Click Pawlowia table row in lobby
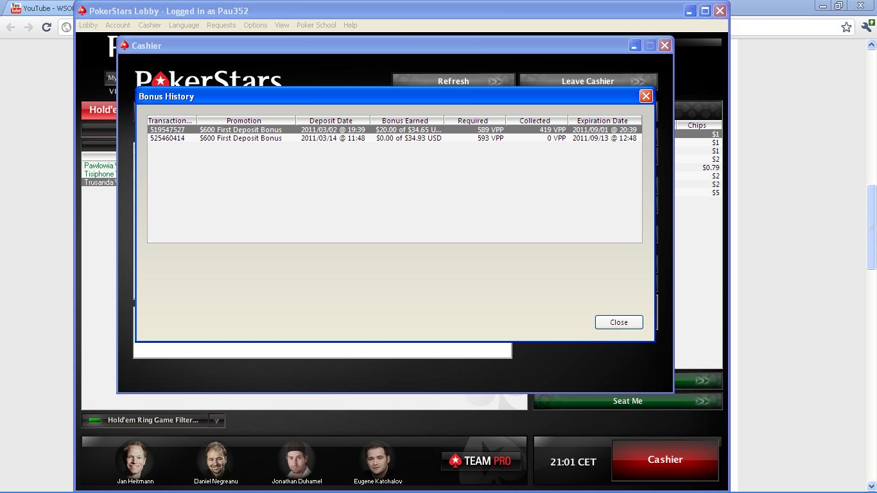 click(99, 166)
